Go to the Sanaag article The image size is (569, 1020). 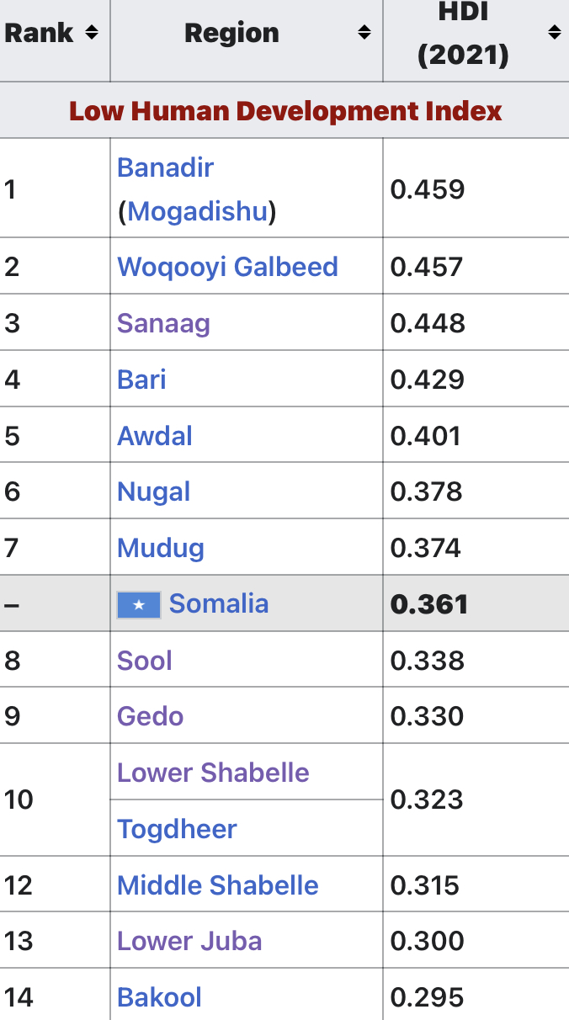(x=163, y=323)
